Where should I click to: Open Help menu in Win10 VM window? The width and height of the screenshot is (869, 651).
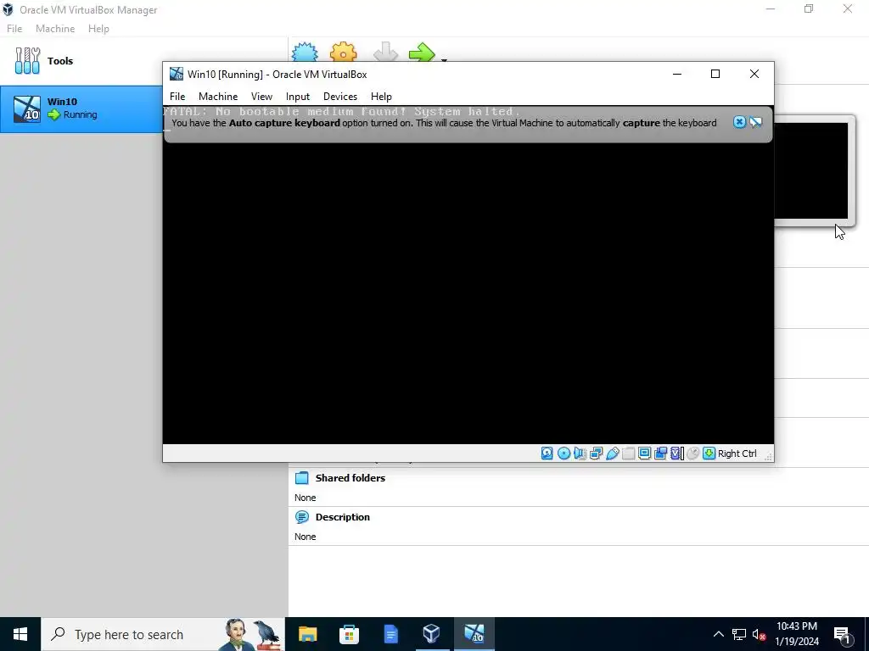coord(381,97)
